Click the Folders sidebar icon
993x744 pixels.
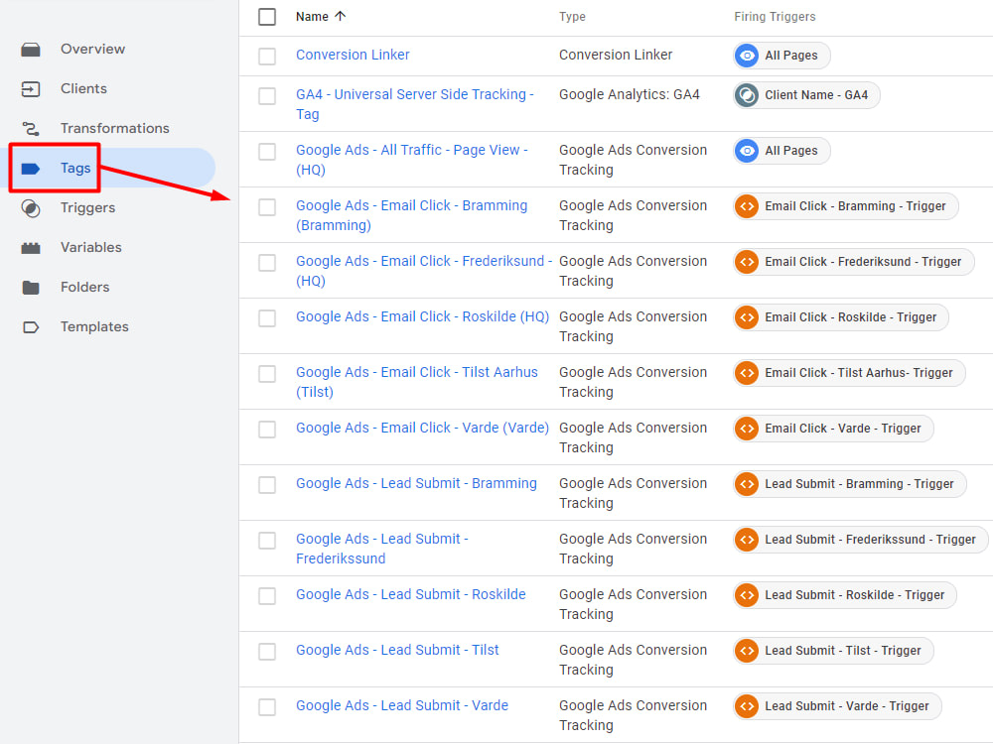click(x=31, y=288)
